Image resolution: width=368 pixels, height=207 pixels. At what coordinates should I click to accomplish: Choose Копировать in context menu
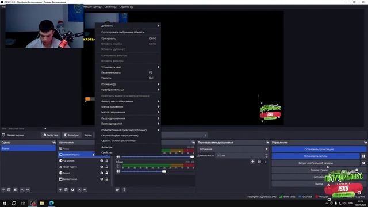(x=128, y=39)
